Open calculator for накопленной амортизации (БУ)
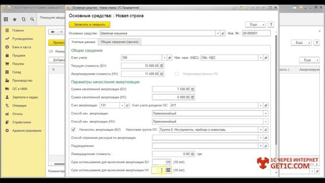The width and height of the screenshot is (325, 183). [x=192, y=89]
